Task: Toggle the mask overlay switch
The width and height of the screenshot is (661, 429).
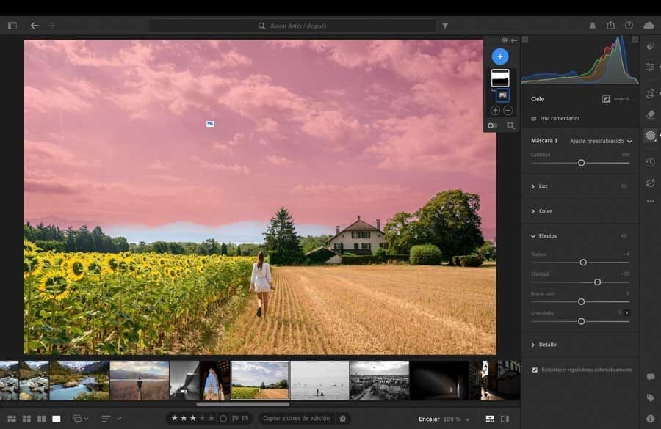Action: [492, 125]
